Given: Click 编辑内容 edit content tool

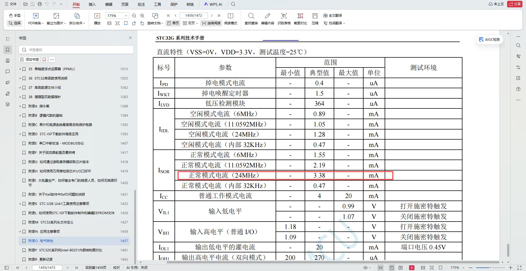Looking at the screenshot, I should 268,19.
